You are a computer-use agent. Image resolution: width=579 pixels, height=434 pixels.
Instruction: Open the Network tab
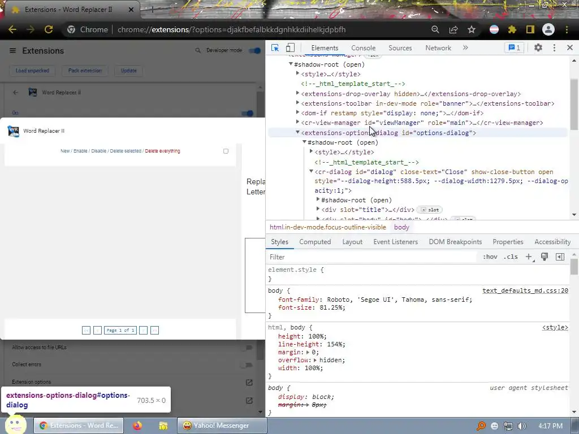(x=438, y=48)
